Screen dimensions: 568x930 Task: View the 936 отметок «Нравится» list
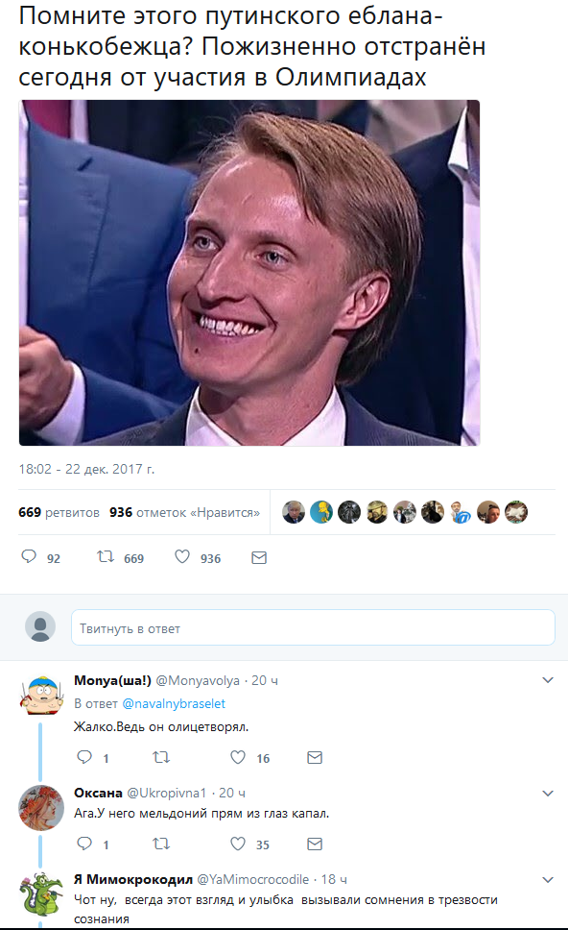tap(184, 512)
